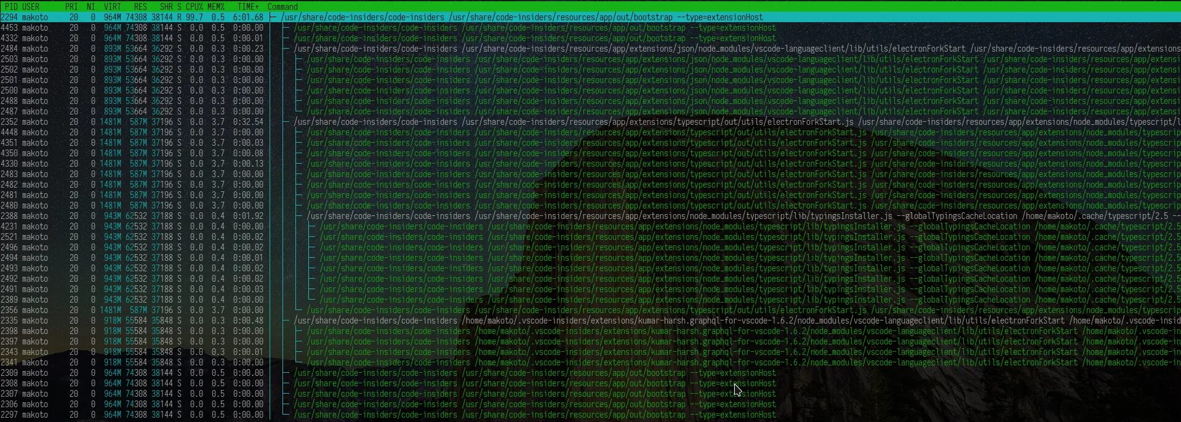Sort by the USER column header
Image resolution: width=1181 pixels, height=422 pixels.
coord(31,7)
